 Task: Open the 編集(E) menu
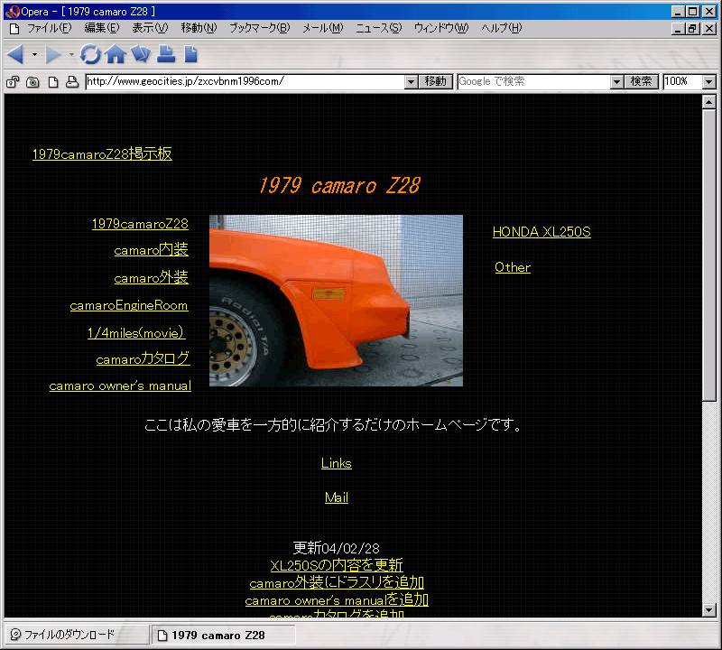(x=102, y=29)
